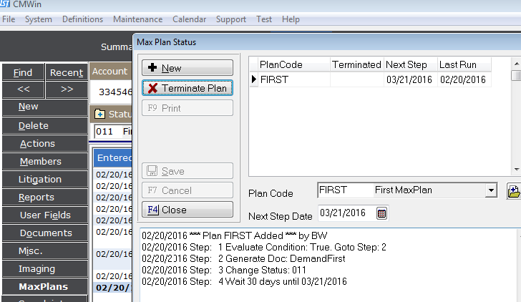Click the calendar icon beside Next Step Date
Image resolution: width=521 pixels, height=302 pixels.
point(381,213)
